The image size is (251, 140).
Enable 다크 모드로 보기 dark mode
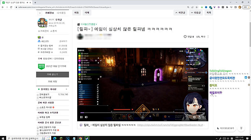pyautogui.click(x=225, y=128)
